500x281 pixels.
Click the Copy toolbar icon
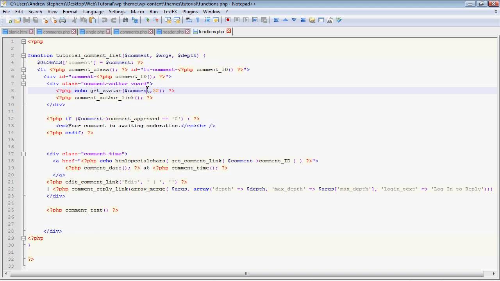[83, 20]
